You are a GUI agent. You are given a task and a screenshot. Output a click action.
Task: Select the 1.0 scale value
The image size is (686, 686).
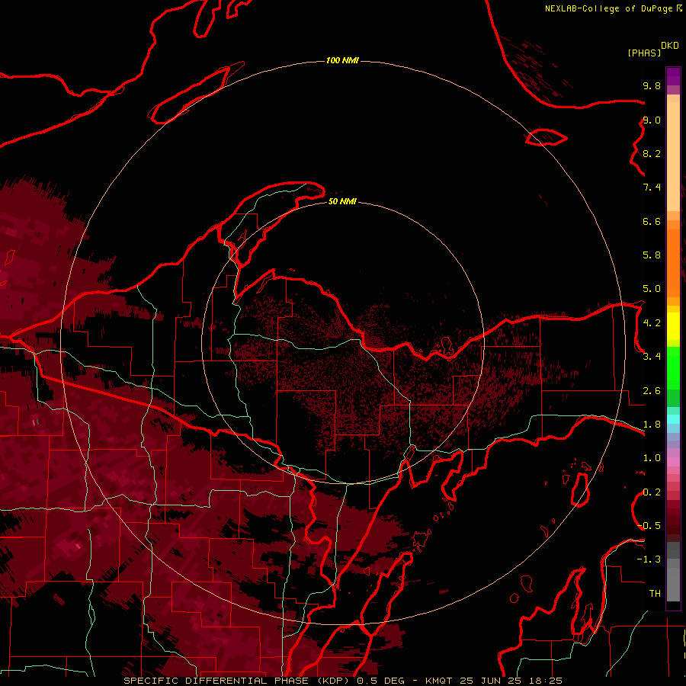(x=652, y=458)
